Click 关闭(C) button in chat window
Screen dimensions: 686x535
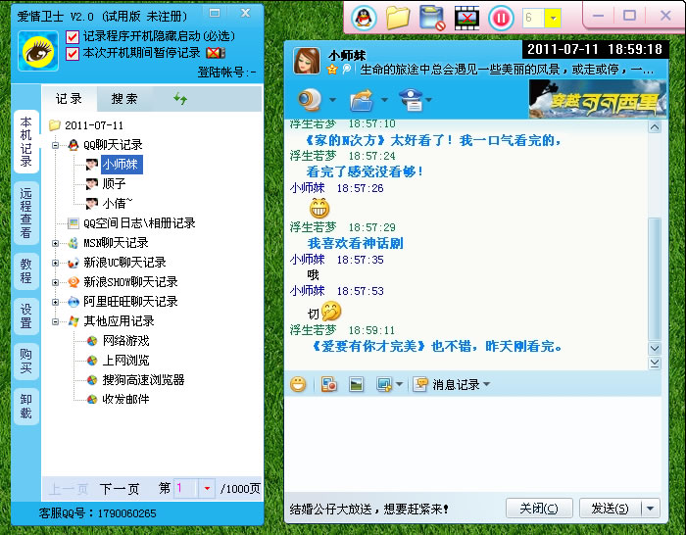539,508
